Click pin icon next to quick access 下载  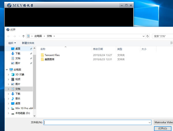31,54
